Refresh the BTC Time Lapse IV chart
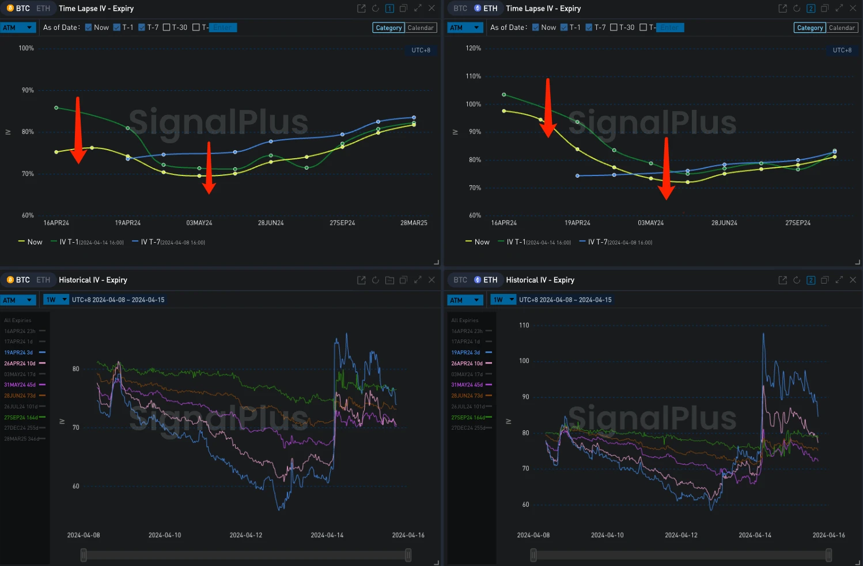The height and width of the screenshot is (566, 863). pyautogui.click(x=375, y=9)
